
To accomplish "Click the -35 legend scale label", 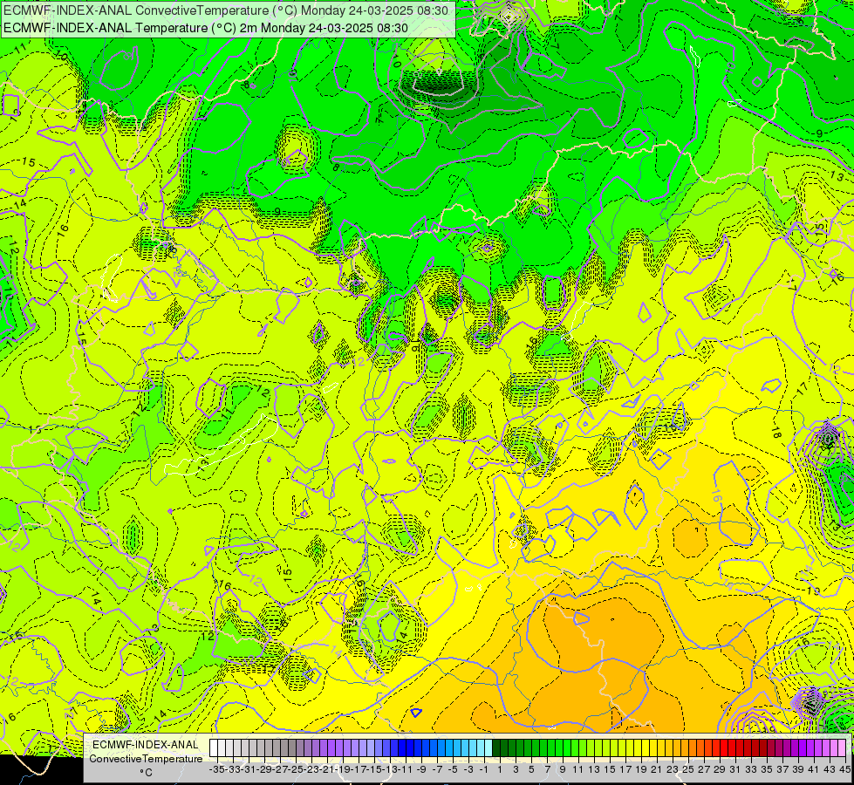I will pos(216,770).
